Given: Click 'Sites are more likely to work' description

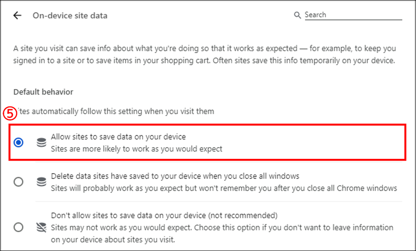Looking at the screenshot, I should point(137,149).
